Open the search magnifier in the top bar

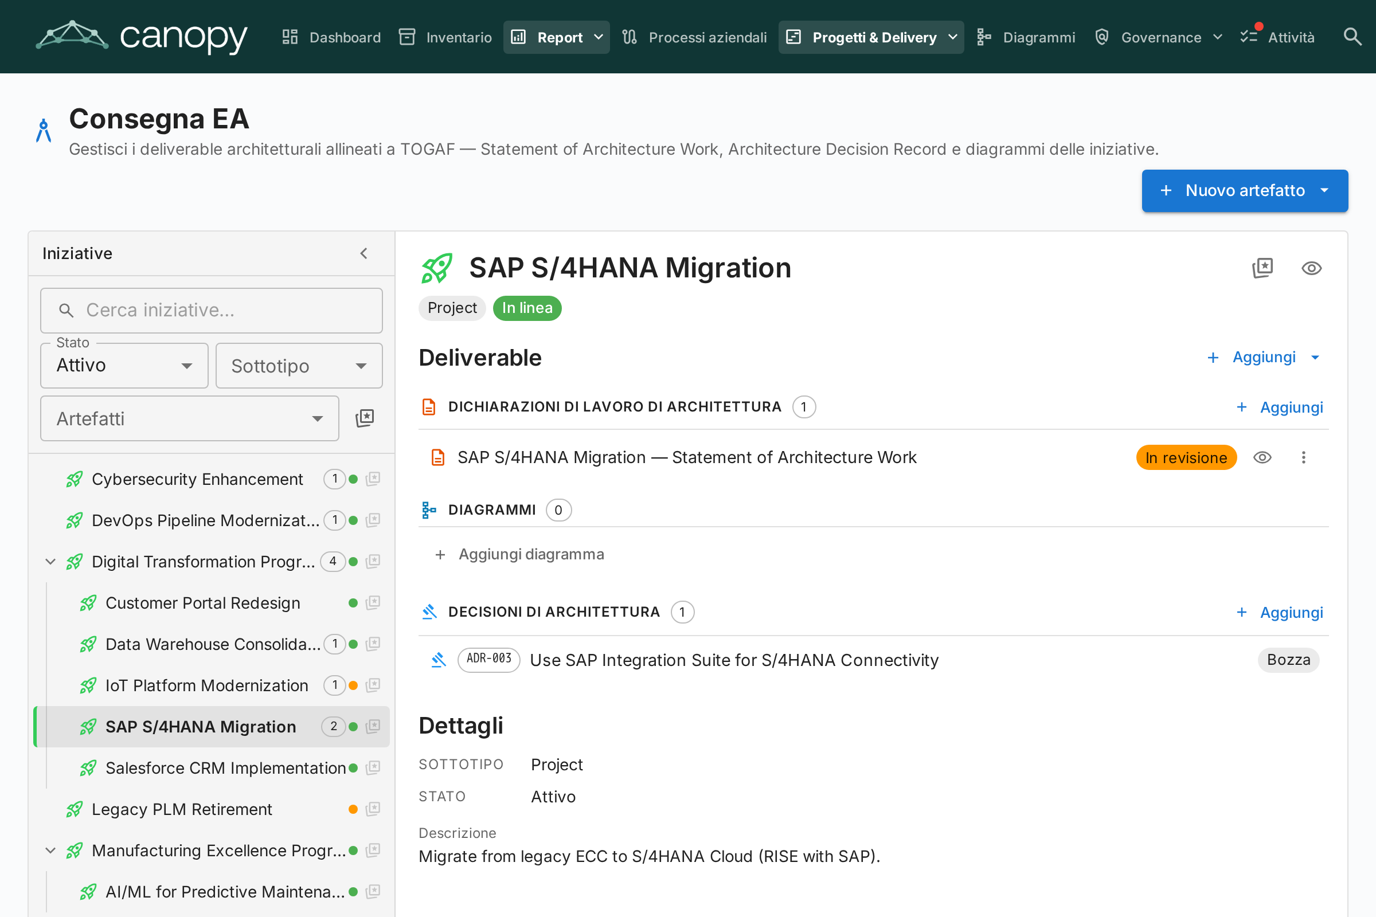pyautogui.click(x=1352, y=37)
